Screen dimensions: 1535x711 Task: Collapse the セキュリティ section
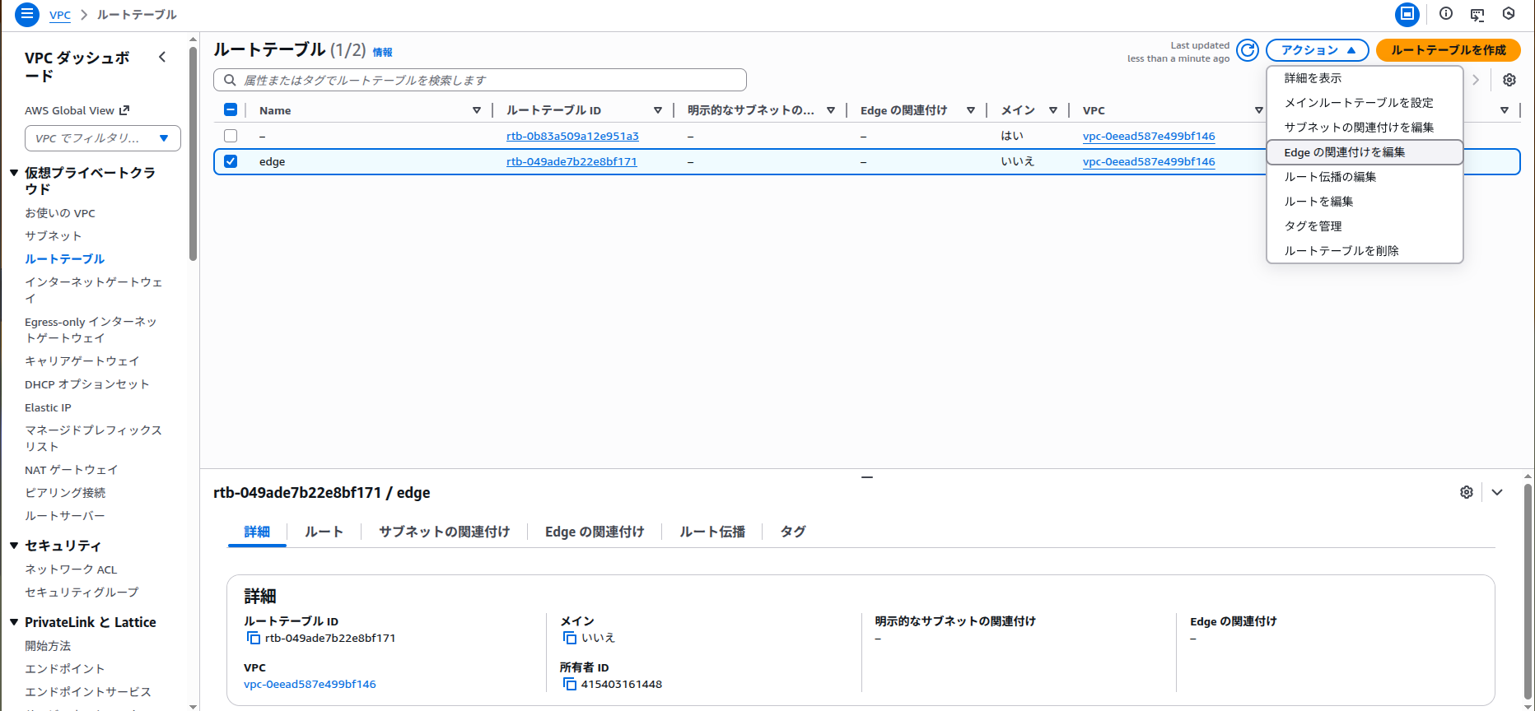tap(14, 546)
